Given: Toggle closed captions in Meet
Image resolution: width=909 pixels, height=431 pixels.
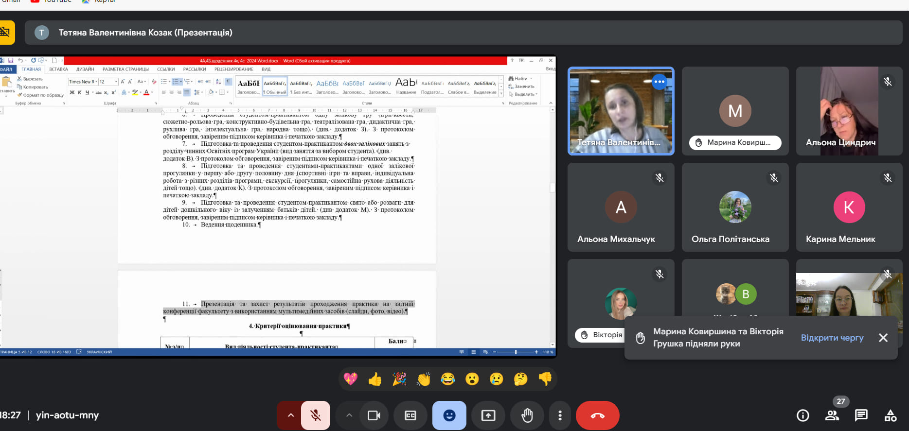Looking at the screenshot, I should click(x=410, y=415).
